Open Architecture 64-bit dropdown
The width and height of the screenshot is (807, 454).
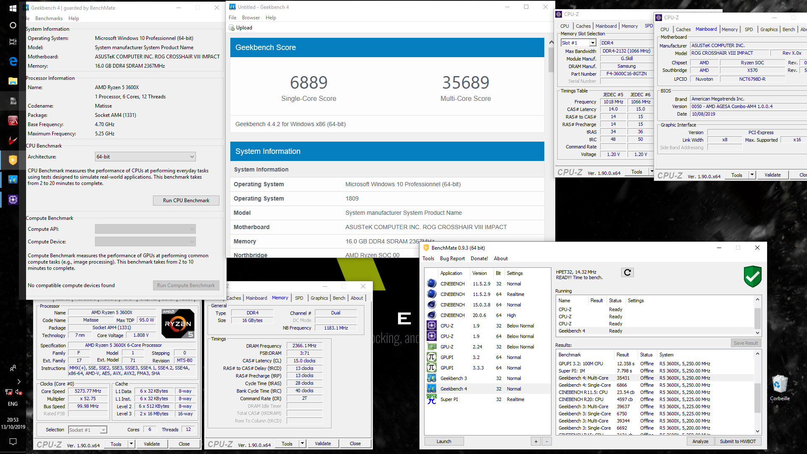coord(145,157)
